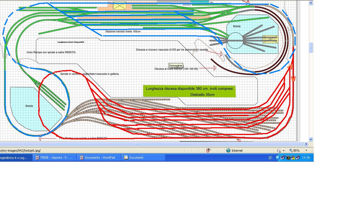The height and width of the screenshot is (200, 355).
Task: Click the Internet zone globe icon
Action: pyautogui.click(x=228, y=150)
